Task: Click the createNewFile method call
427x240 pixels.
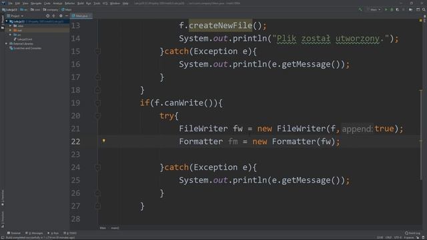Action: click(x=220, y=25)
